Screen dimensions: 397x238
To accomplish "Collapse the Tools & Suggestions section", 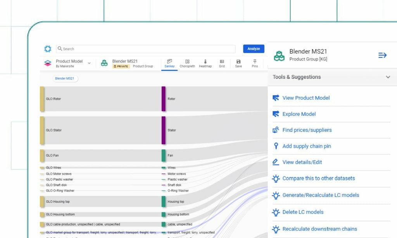I will tap(388, 77).
